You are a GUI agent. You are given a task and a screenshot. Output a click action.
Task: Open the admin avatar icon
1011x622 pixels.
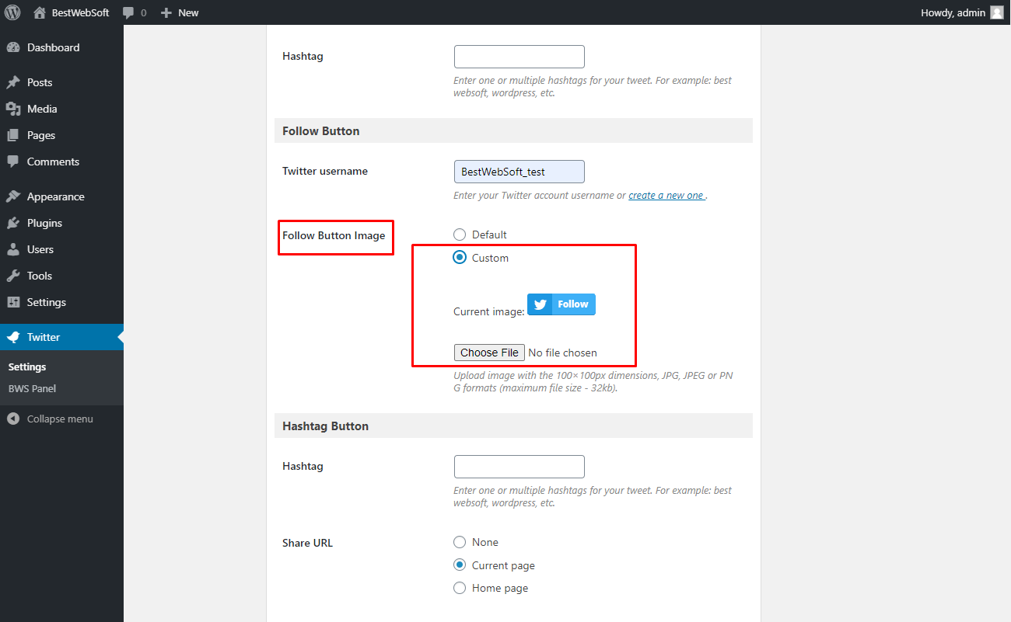point(997,12)
